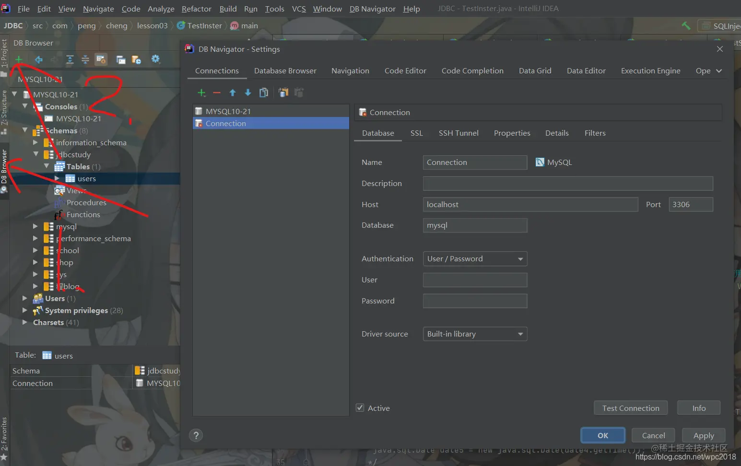The image size is (741, 466).
Task: Open the Refactor menu
Action: coord(197,9)
